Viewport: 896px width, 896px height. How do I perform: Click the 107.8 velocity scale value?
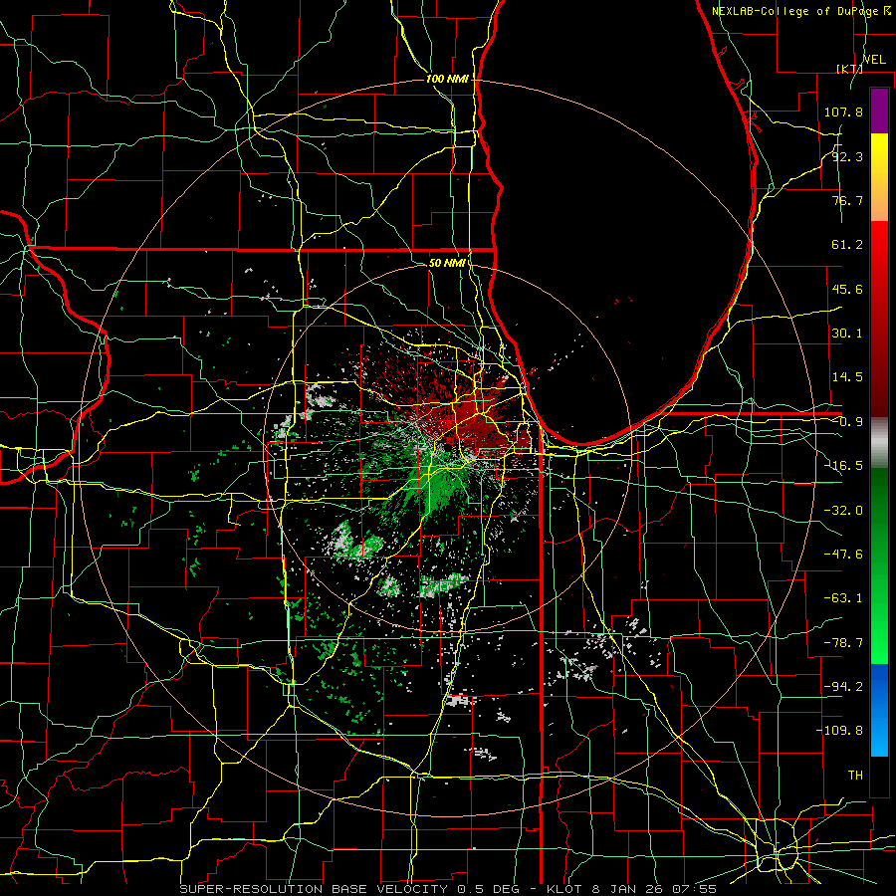(x=843, y=112)
